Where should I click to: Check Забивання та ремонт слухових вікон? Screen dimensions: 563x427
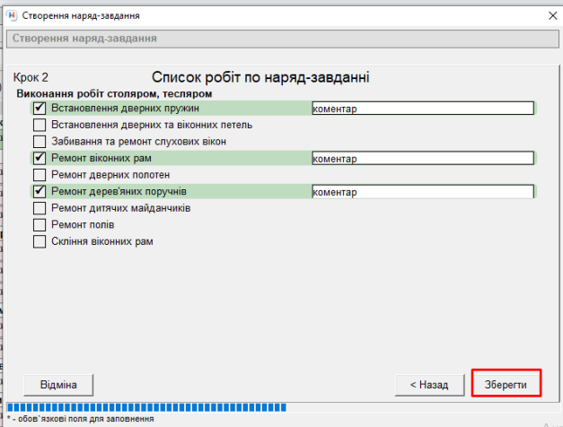(40, 142)
